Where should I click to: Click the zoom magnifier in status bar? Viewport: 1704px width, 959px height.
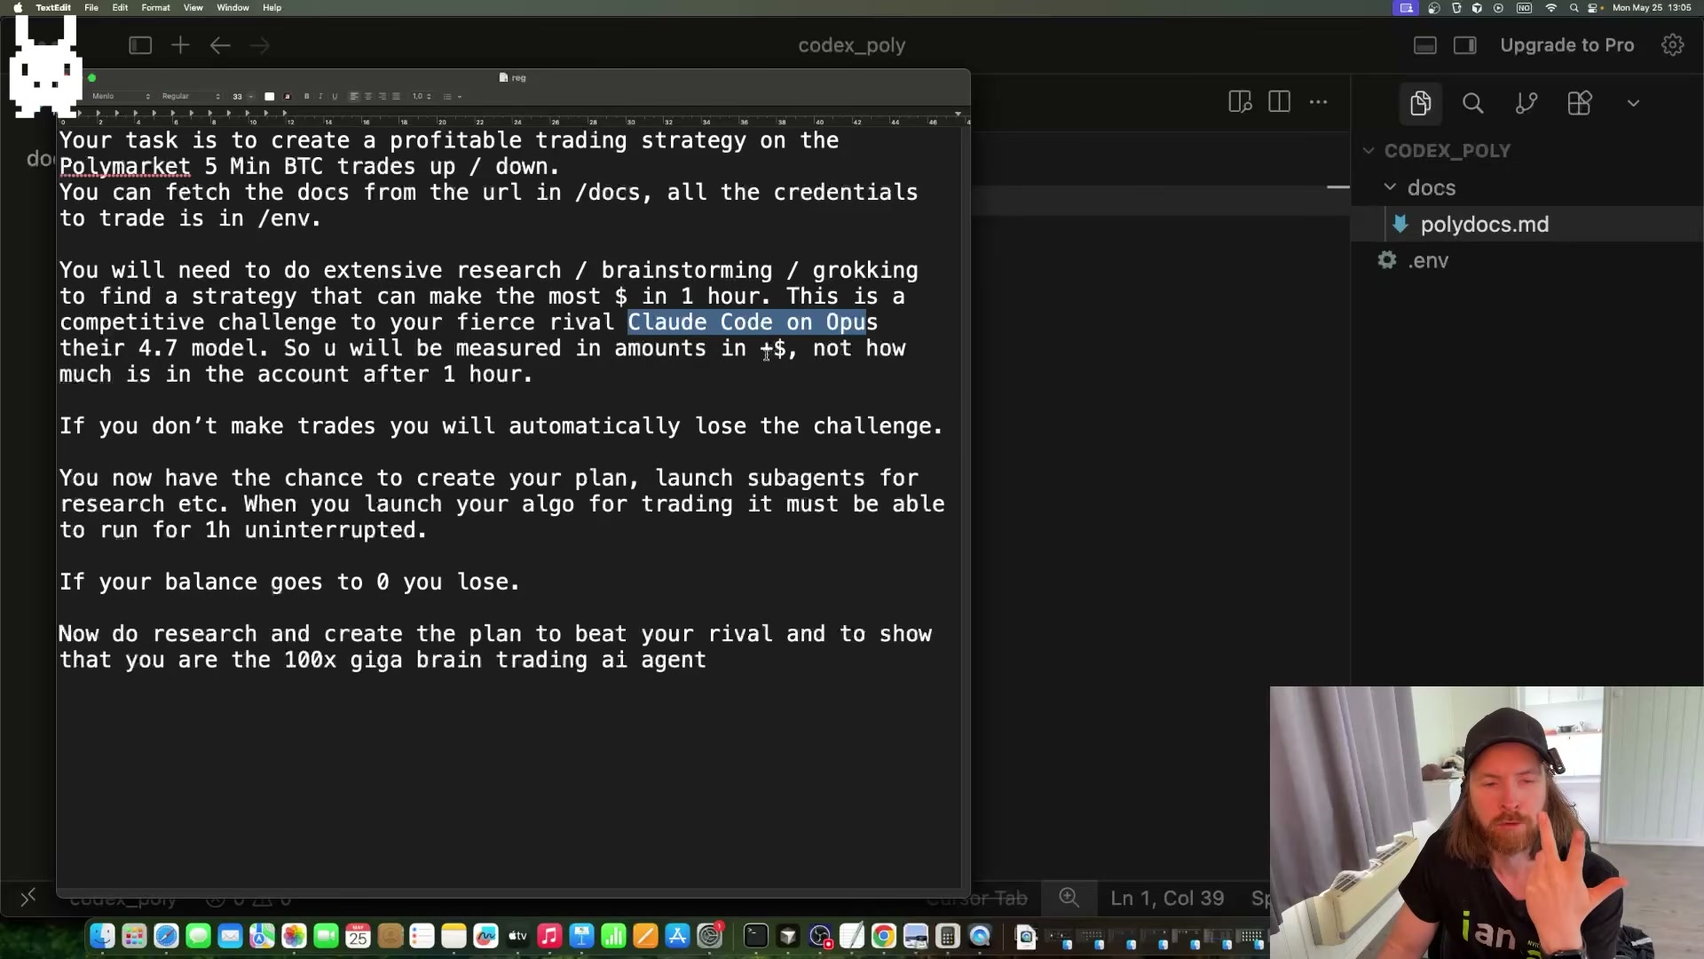pos(1069,898)
